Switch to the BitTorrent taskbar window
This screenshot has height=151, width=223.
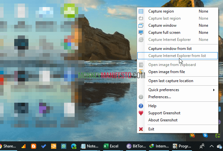[x=136, y=146]
